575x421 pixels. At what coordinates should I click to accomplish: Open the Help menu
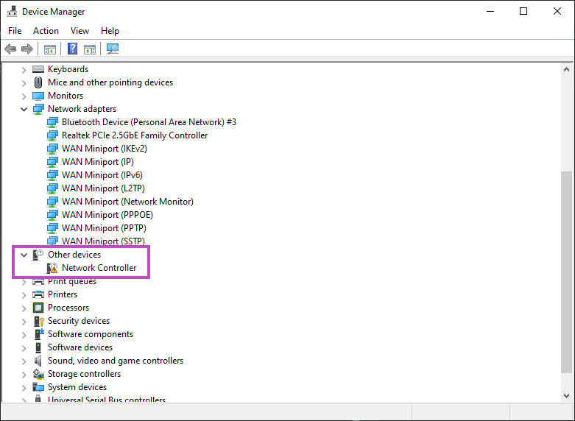click(110, 31)
